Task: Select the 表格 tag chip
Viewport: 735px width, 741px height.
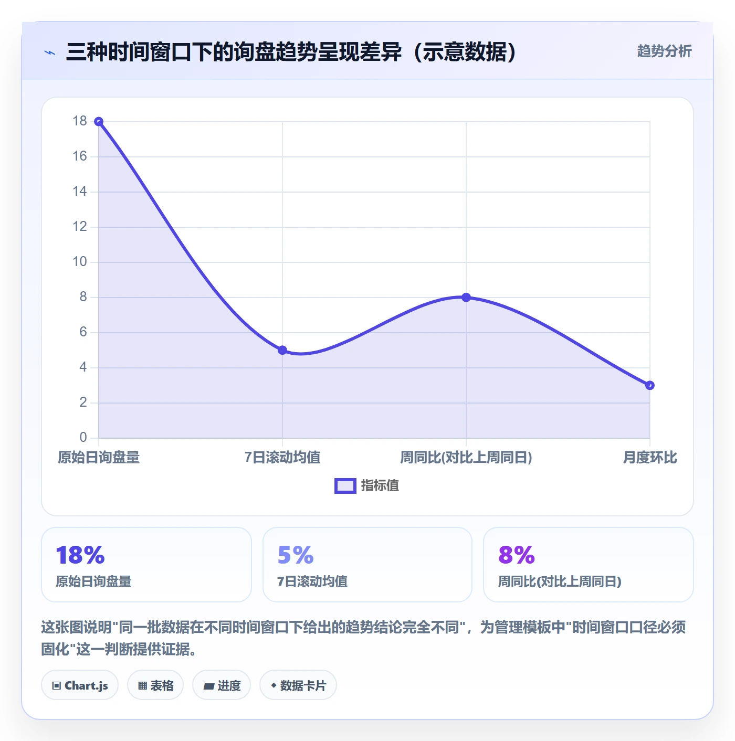Action: (x=155, y=685)
